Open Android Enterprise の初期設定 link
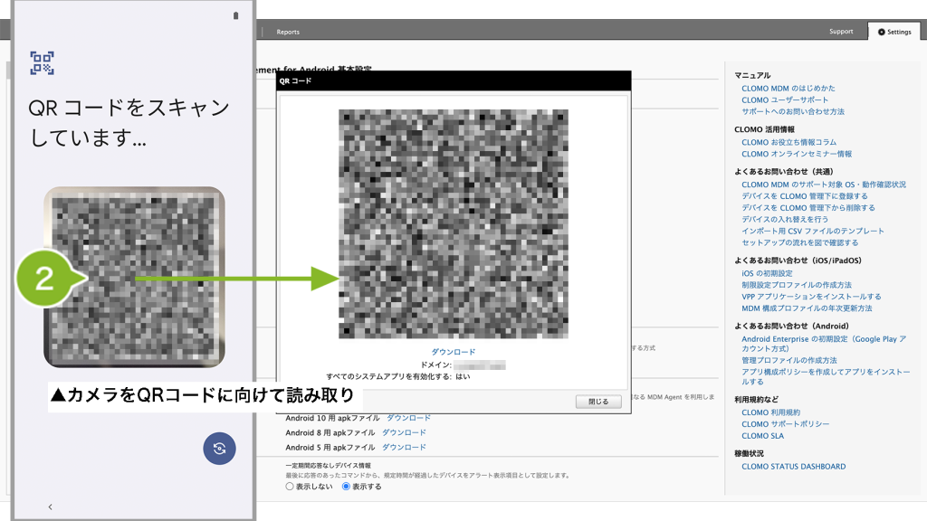 824,344
